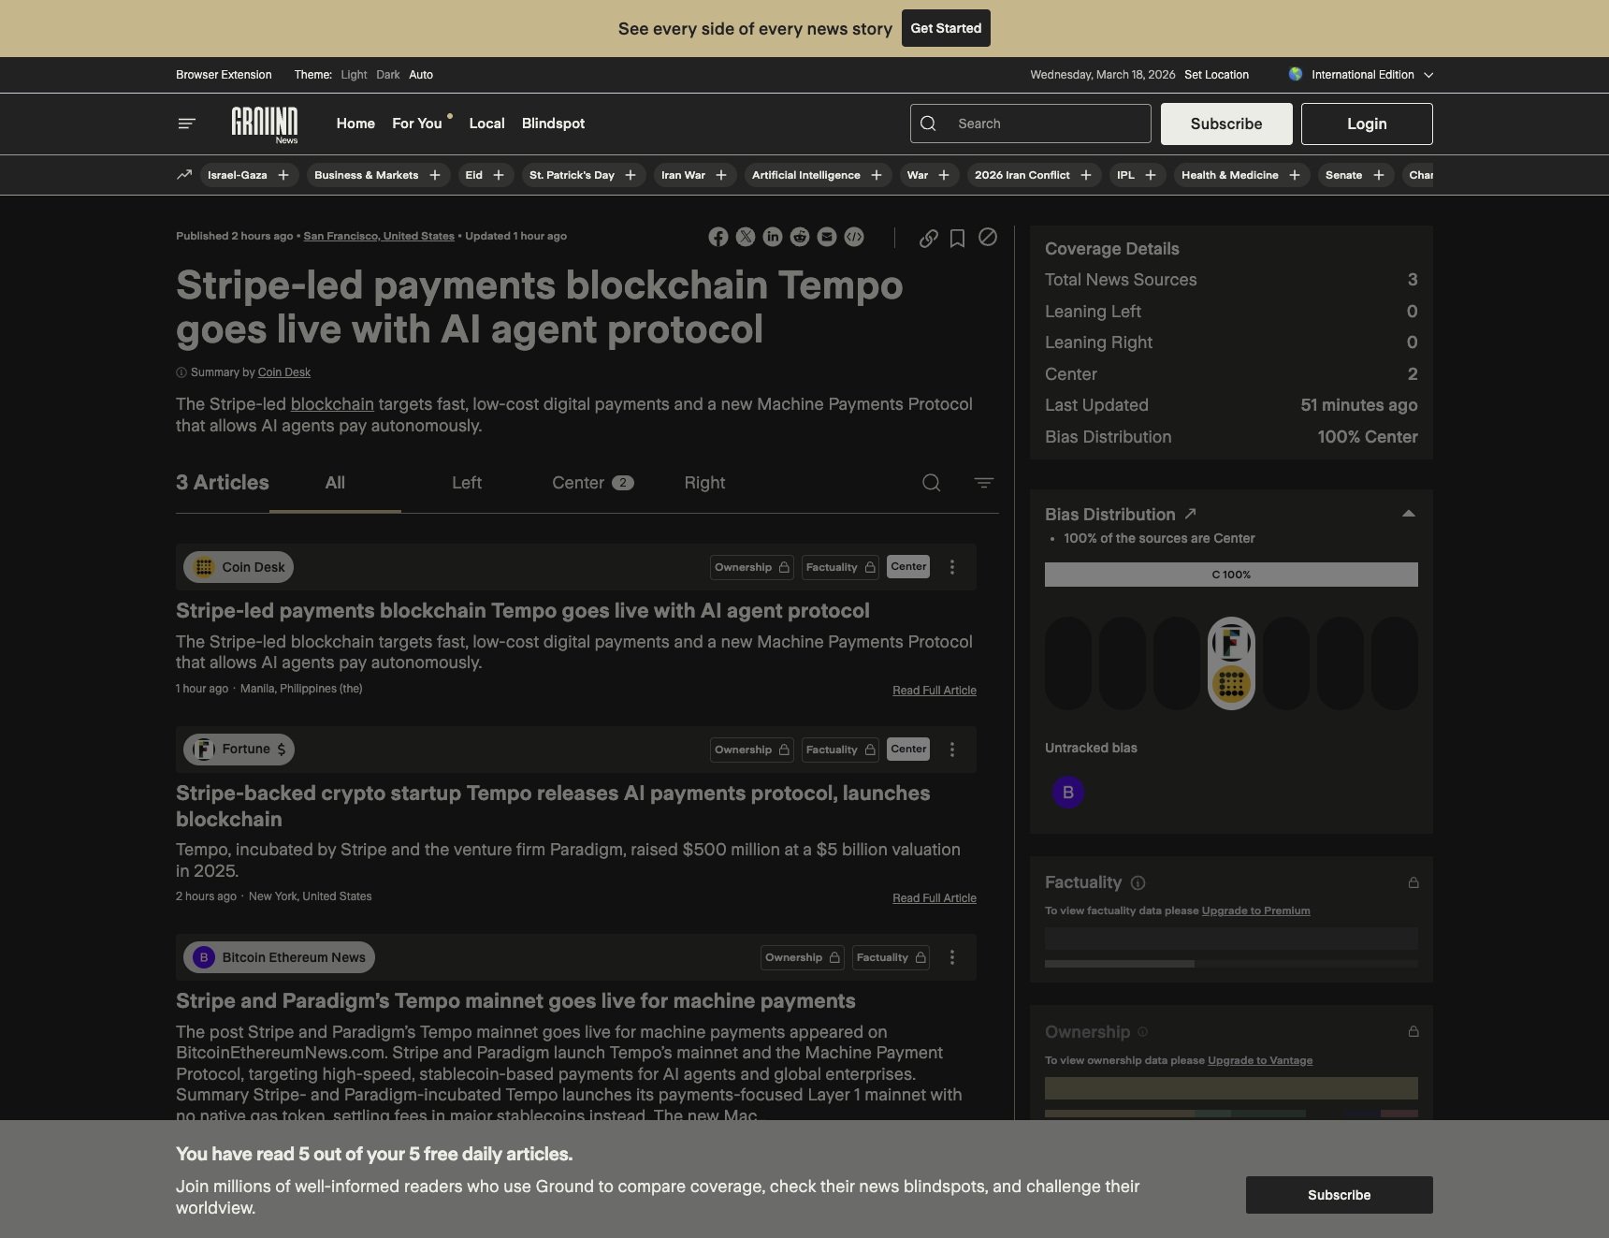Click the Ground News logo
The height and width of the screenshot is (1238, 1609).
265,125
